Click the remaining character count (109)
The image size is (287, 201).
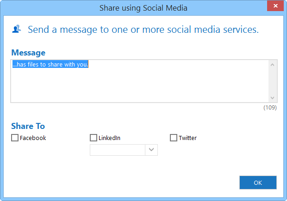pyautogui.click(x=270, y=108)
